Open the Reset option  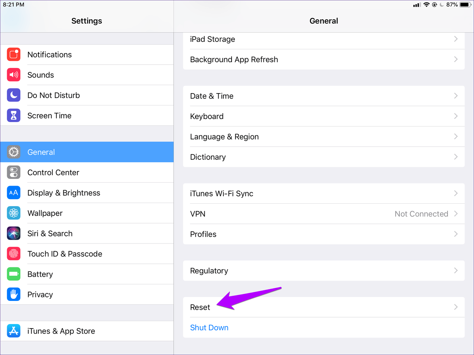[200, 307]
